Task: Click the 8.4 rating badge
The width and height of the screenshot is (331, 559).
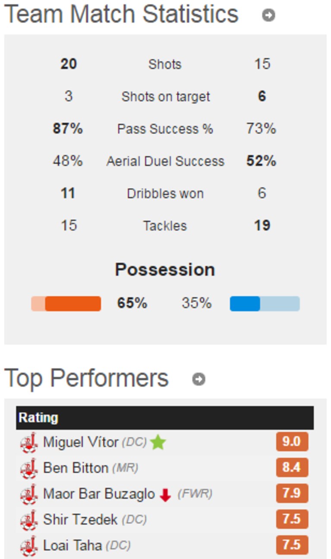Action: [x=292, y=468]
